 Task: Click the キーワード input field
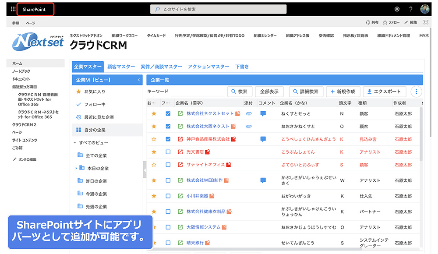(197, 92)
